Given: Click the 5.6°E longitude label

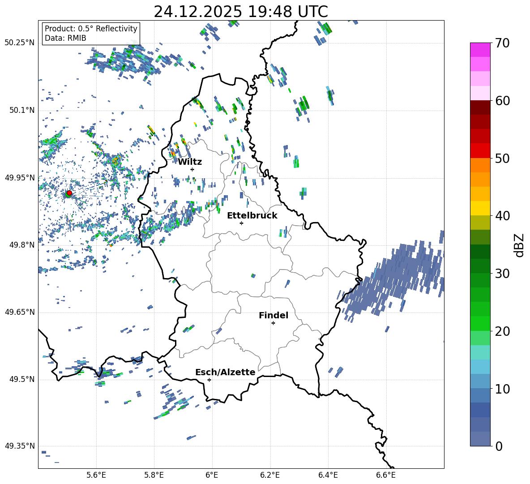Looking at the screenshot, I should coord(96,475).
